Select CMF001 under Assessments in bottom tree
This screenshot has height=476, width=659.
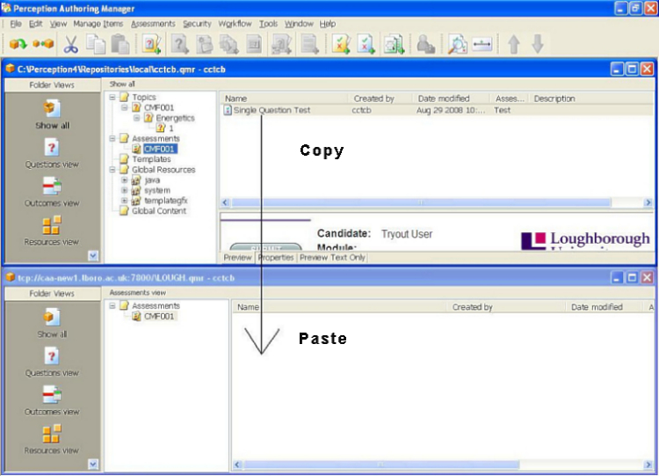tap(158, 317)
